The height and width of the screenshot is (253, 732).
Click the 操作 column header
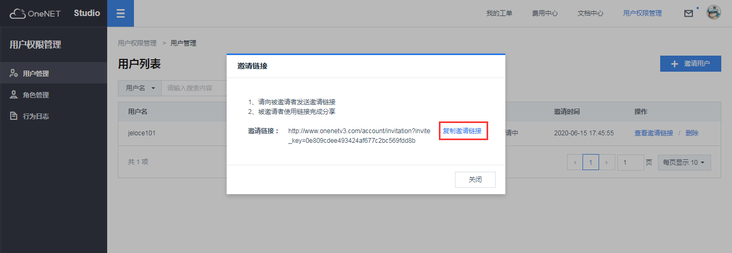tap(641, 112)
